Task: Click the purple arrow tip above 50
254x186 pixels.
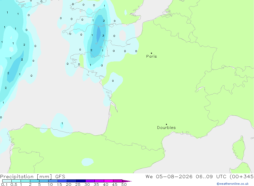Action: pyautogui.click(x=127, y=181)
